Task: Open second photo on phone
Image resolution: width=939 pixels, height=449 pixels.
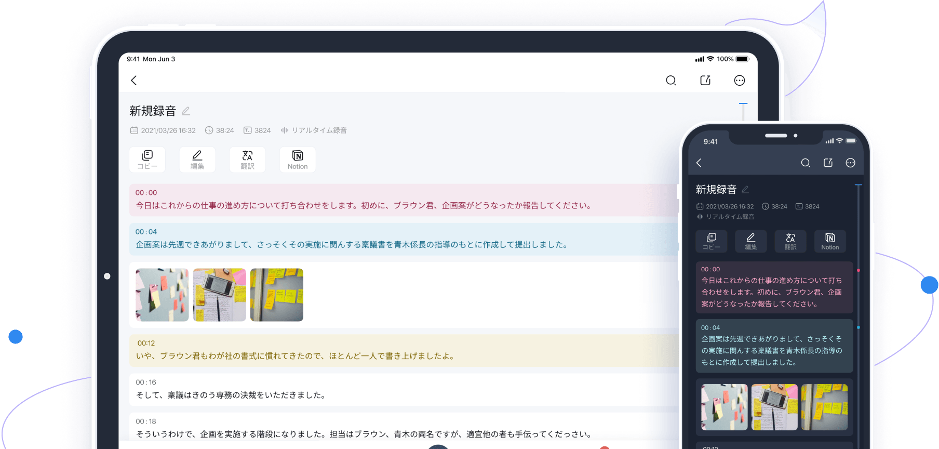Action: click(x=774, y=407)
